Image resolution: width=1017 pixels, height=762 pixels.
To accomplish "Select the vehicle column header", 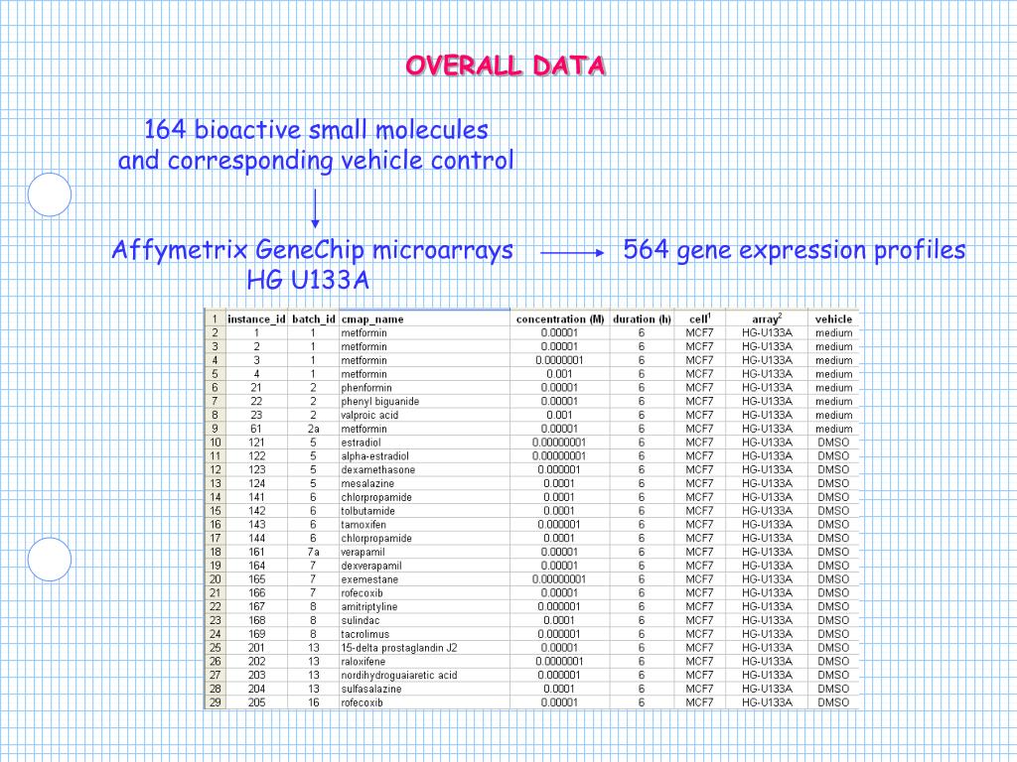I will [x=833, y=318].
